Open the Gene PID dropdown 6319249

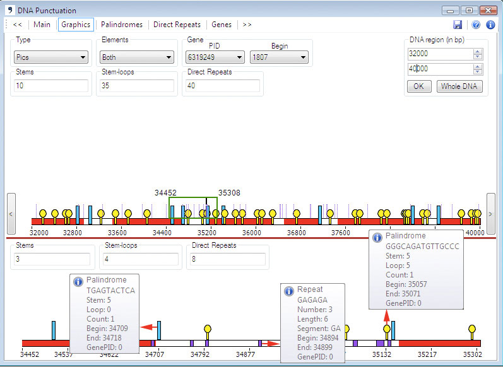coord(215,57)
